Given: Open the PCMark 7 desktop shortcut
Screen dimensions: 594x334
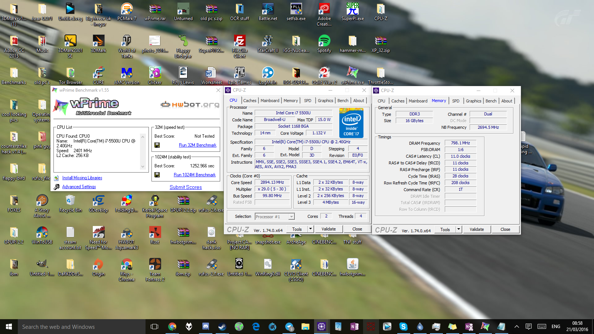Looking at the screenshot, I should point(127,12).
